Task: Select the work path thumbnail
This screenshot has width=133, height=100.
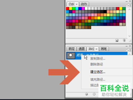Action: tap(71, 56)
